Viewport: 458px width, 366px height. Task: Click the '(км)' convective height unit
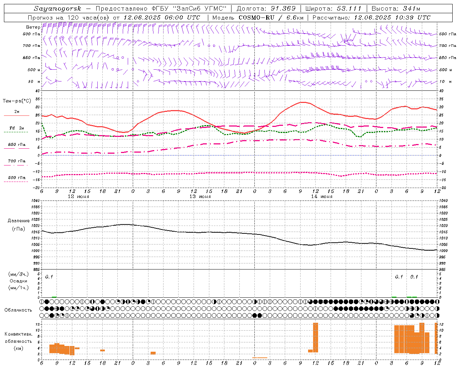(18, 348)
